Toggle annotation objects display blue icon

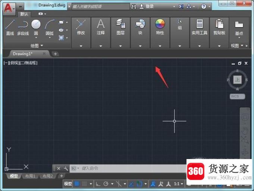(153, 184)
